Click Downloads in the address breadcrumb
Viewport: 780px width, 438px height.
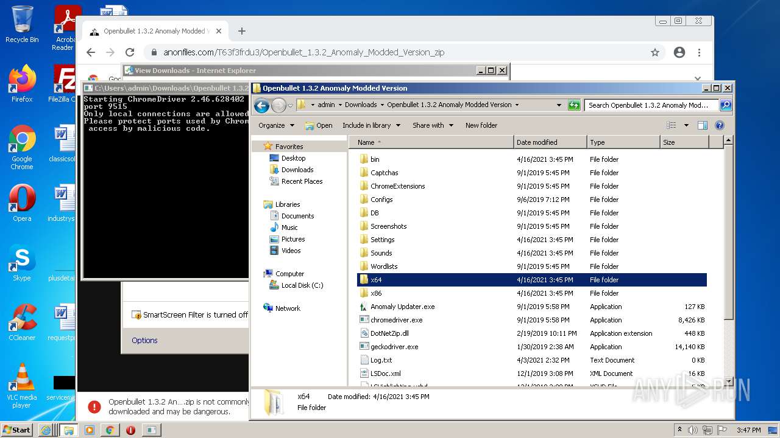click(361, 105)
